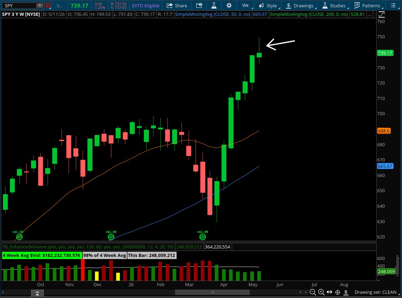Click the SPY 3 Y W [NYSE] chart title
Image resolution: width=402 pixels, height=298 pixels.
[20, 14]
